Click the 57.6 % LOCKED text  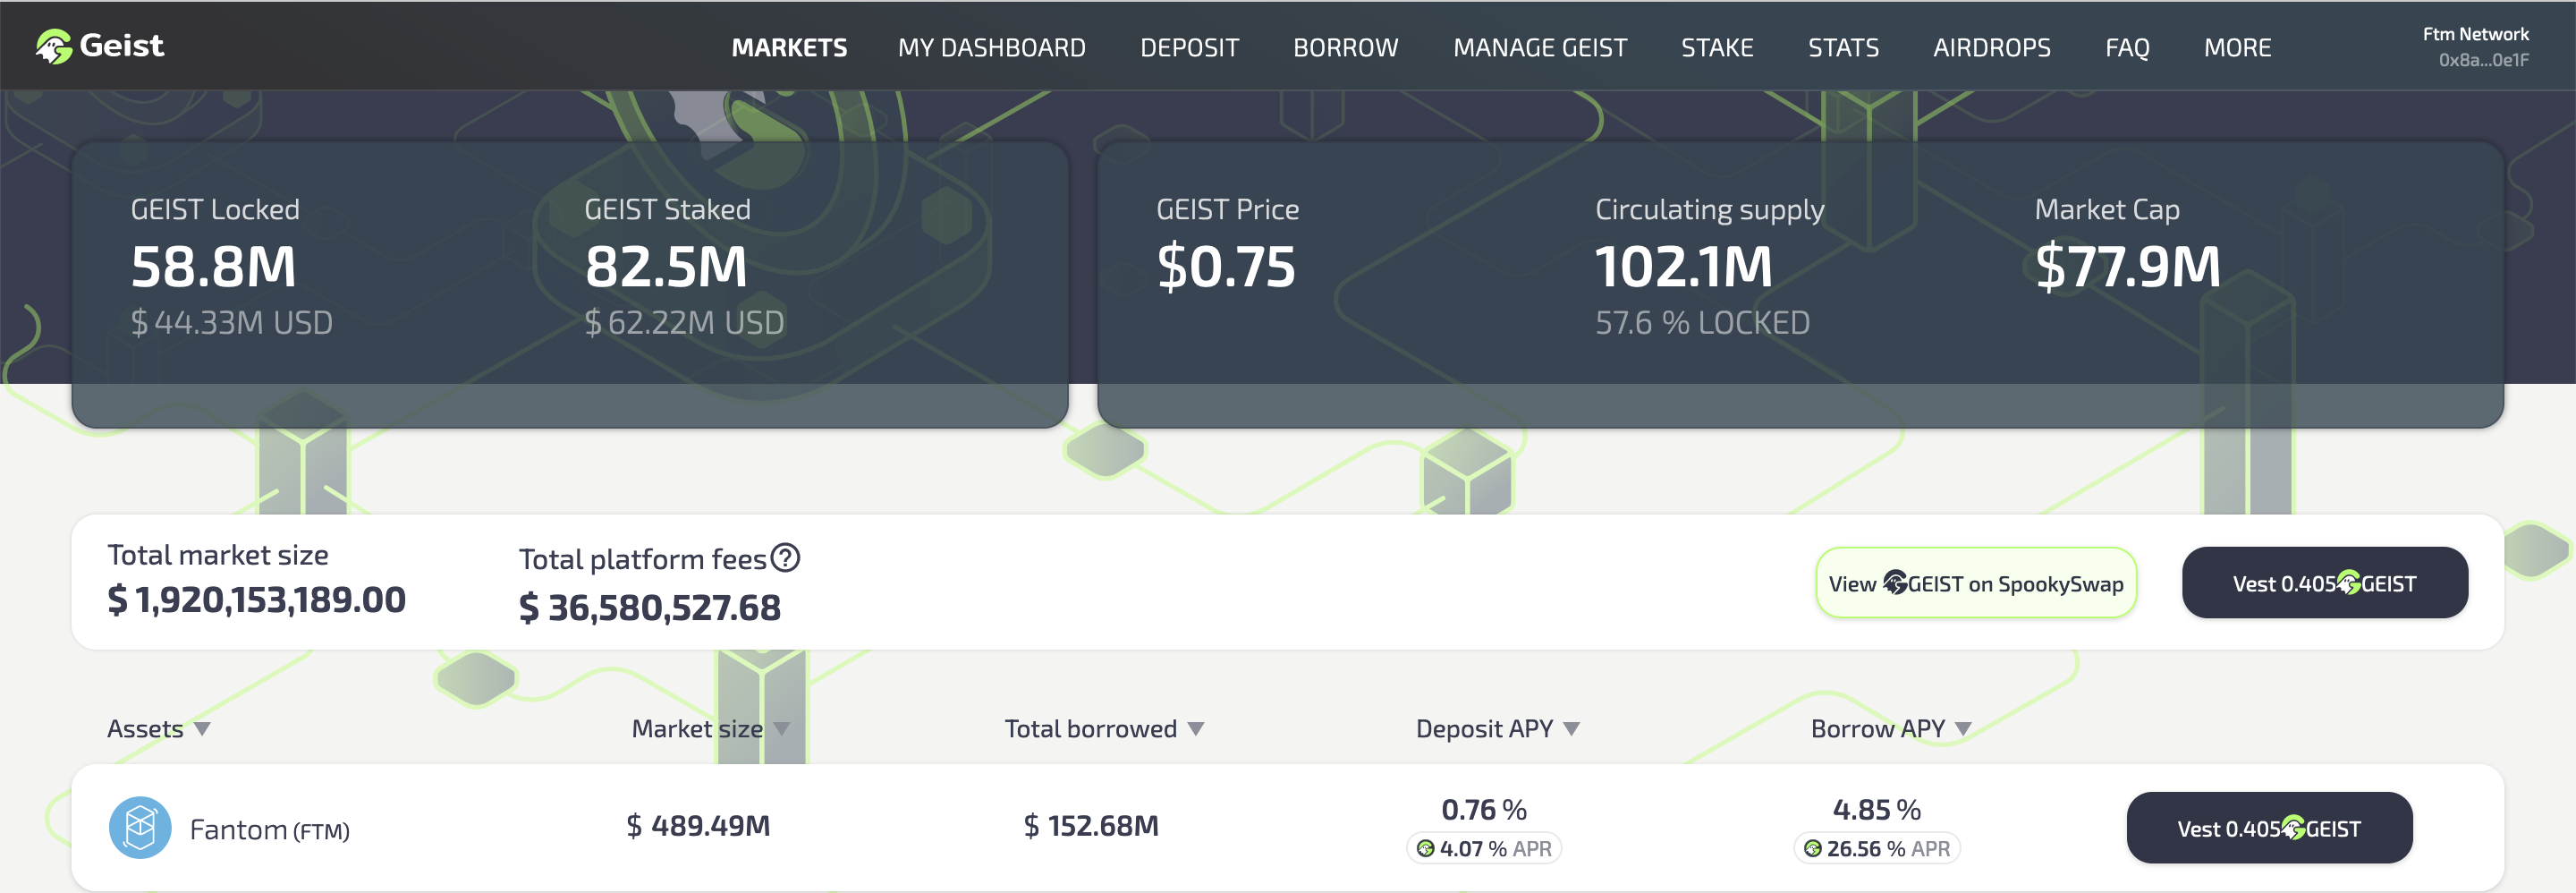[1702, 323]
